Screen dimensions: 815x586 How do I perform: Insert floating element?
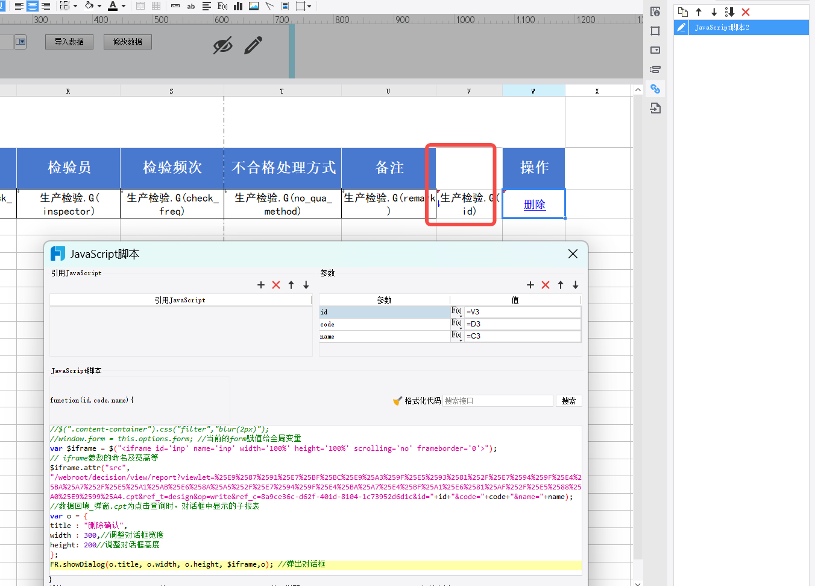(301, 6)
